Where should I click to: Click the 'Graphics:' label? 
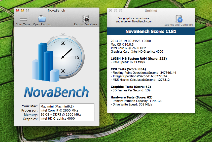pyautogui.click(x=30, y=119)
